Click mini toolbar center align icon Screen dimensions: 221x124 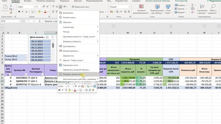pos(66,90)
